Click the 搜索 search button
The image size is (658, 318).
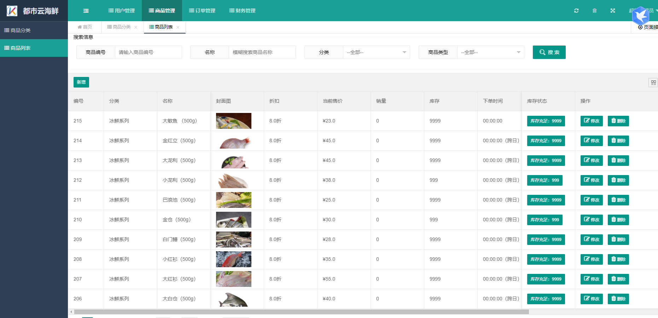[x=549, y=52]
